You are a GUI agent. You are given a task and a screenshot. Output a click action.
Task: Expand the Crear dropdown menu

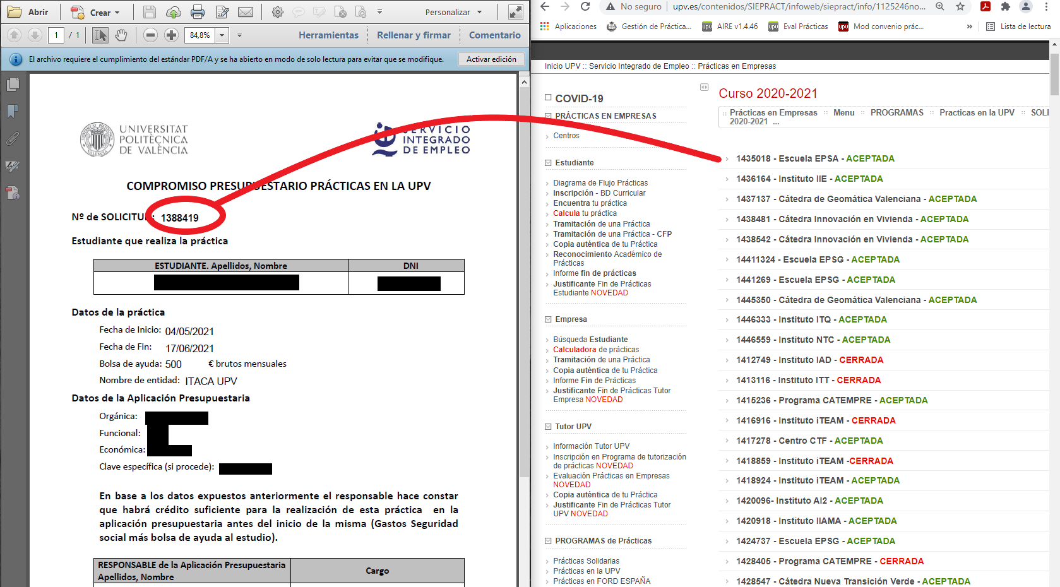117,13
